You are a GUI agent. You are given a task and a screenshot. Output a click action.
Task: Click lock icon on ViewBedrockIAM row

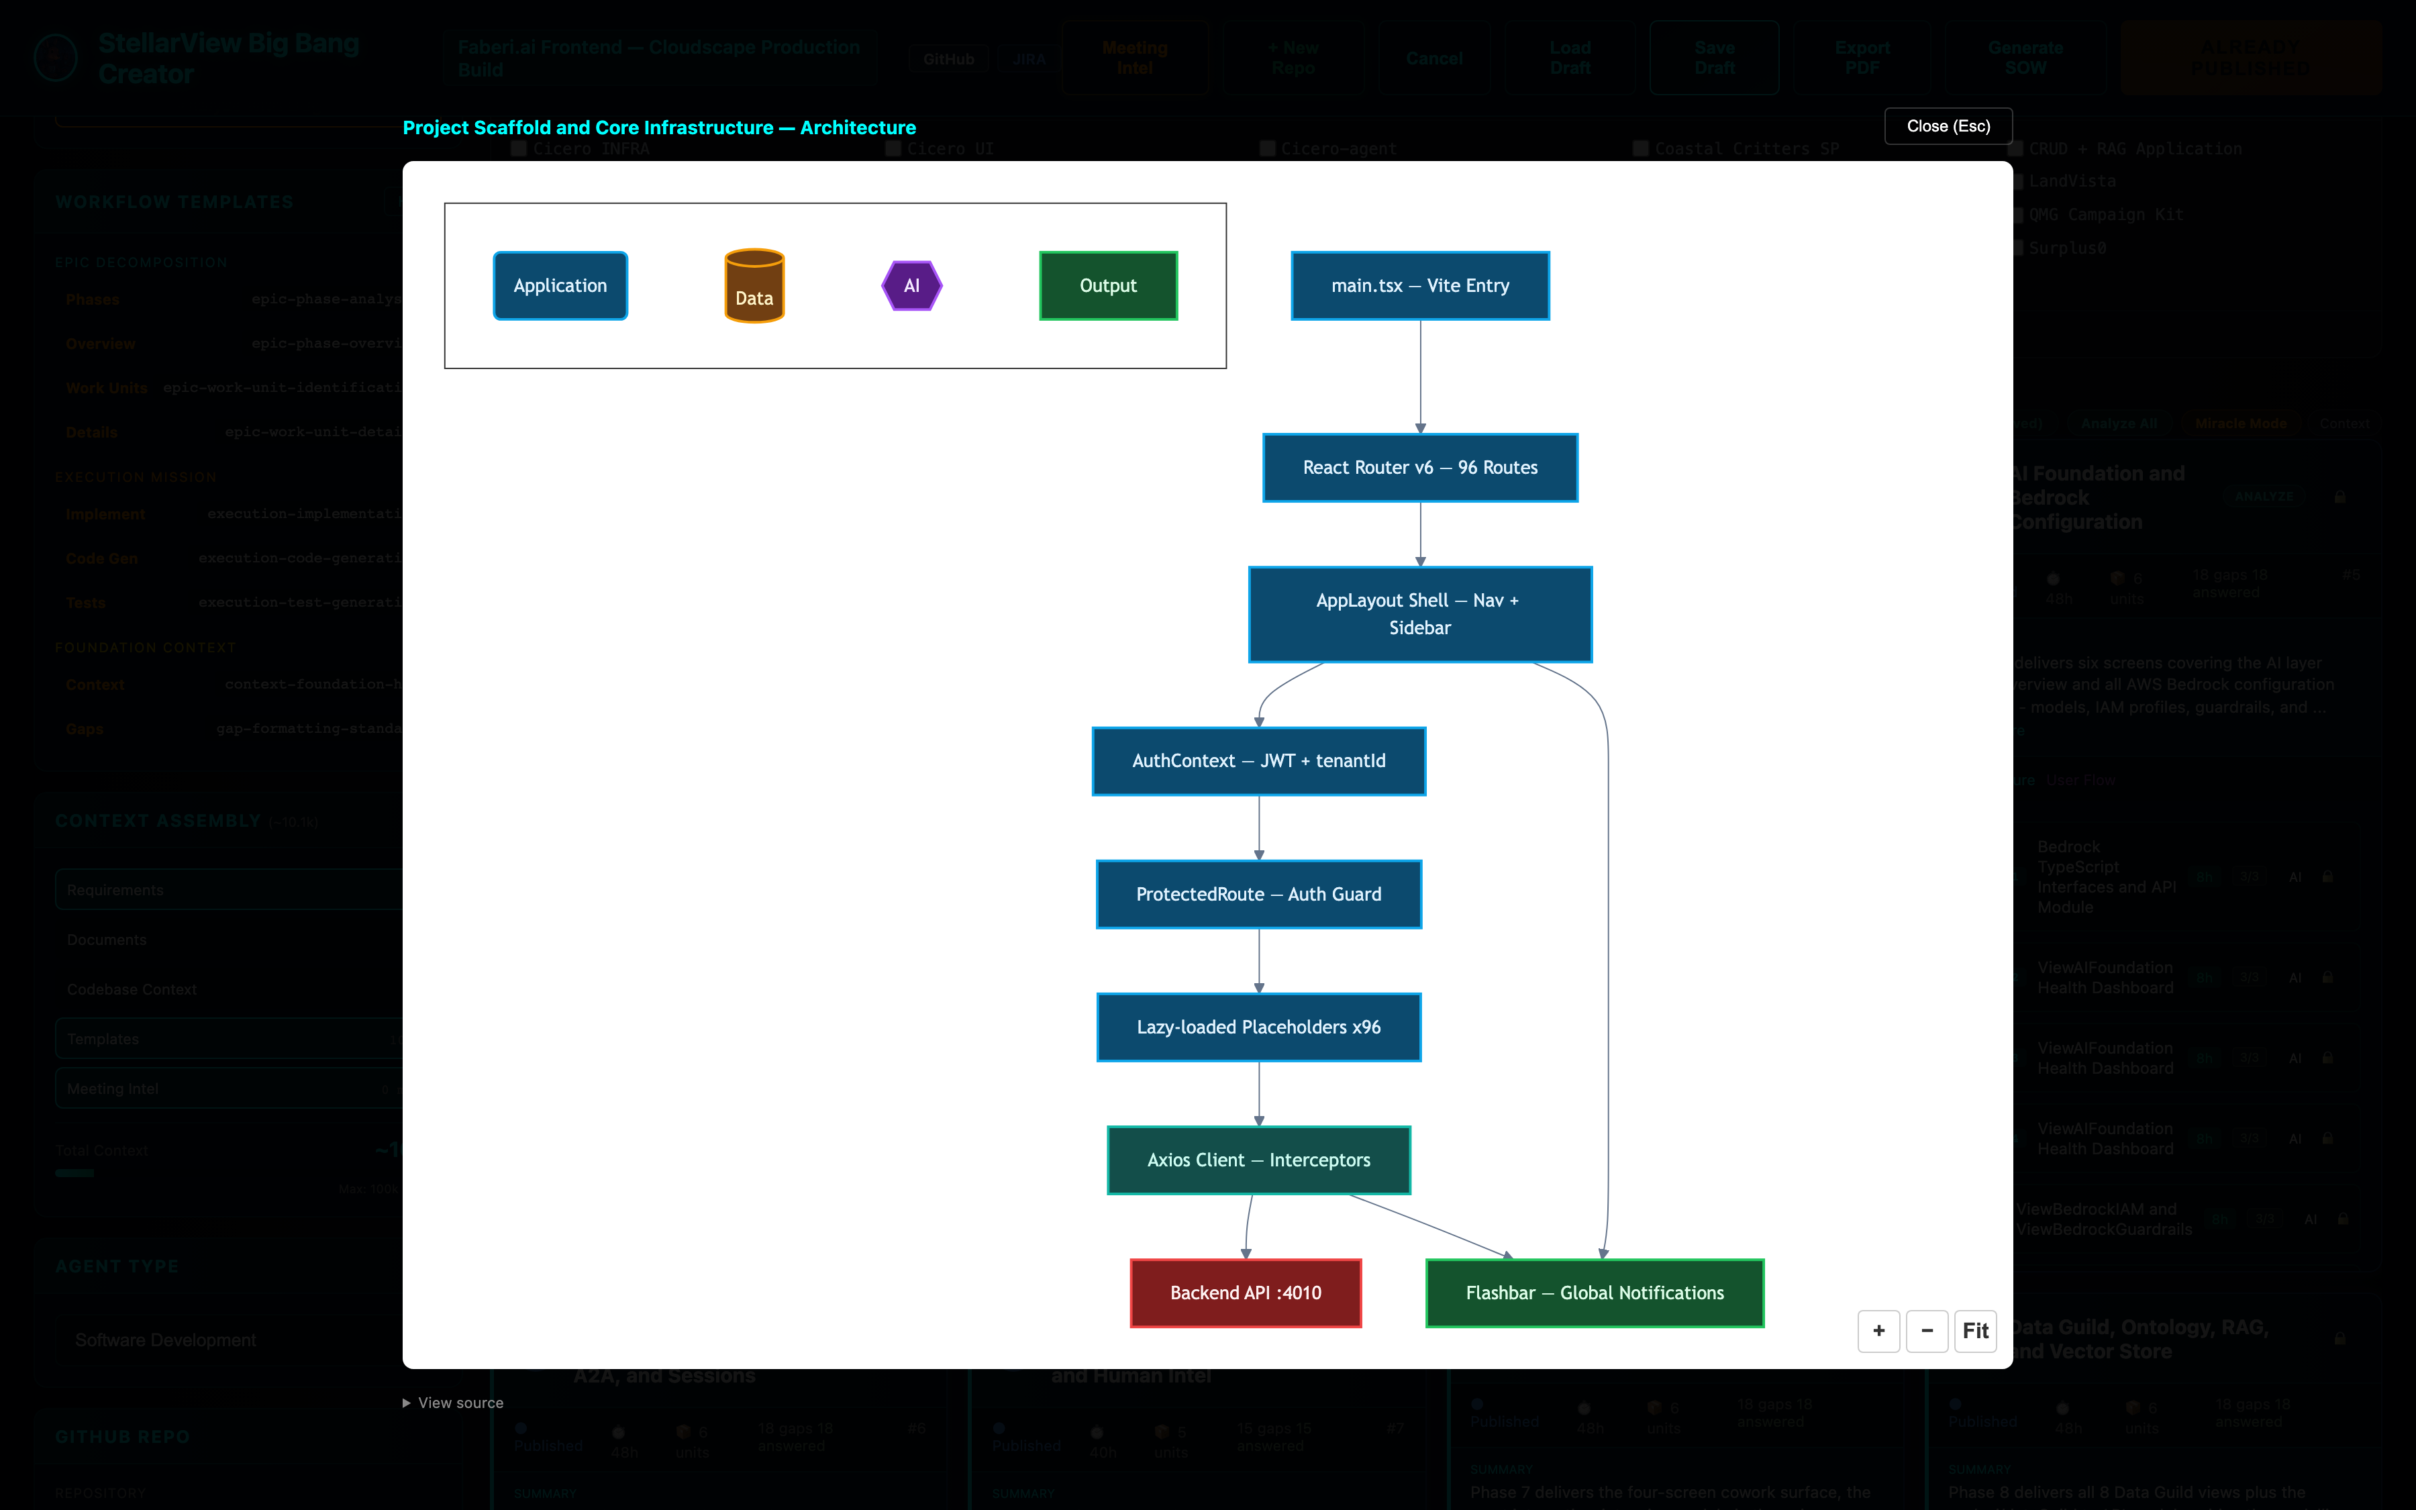[x=2342, y=1219]
